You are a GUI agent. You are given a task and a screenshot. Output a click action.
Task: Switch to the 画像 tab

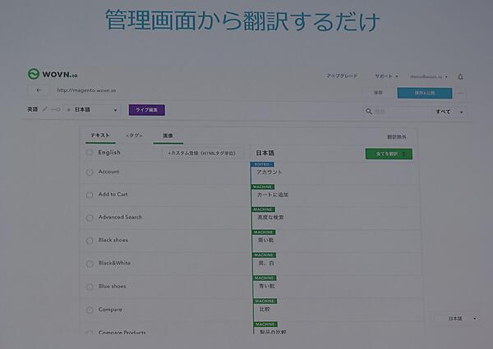[x=168, y=135]
